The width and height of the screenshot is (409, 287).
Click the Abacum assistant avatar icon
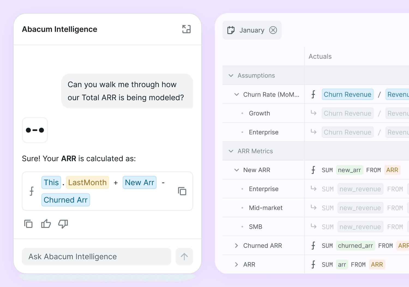click(x=35, y=130)
